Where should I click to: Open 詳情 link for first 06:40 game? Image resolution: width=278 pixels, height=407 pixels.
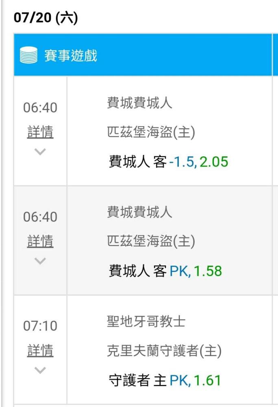point(40,132)
